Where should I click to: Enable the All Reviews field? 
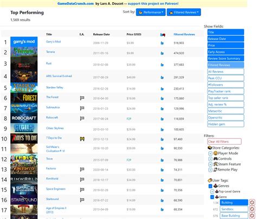click(x=226, y=72)
